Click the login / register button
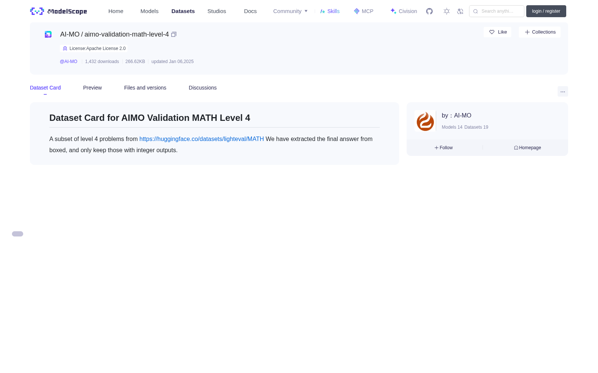The image size is (598, 373). [546, 11]
